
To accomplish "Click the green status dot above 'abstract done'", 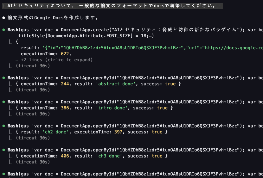I will tap(3, 78).
